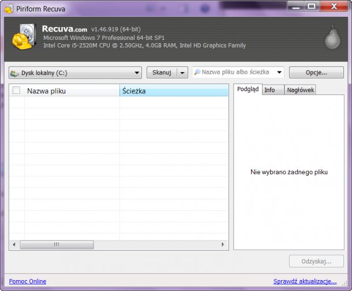Click the Sprawdź aktualizacje... link
The width and height of the screenshot is (352, 291).
point(305,281)
